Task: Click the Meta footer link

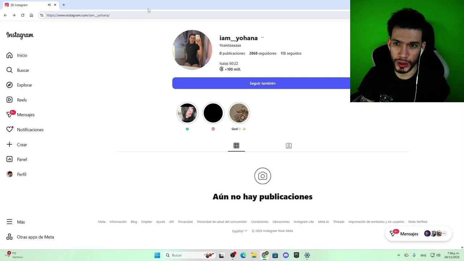Action: [101, 222]
